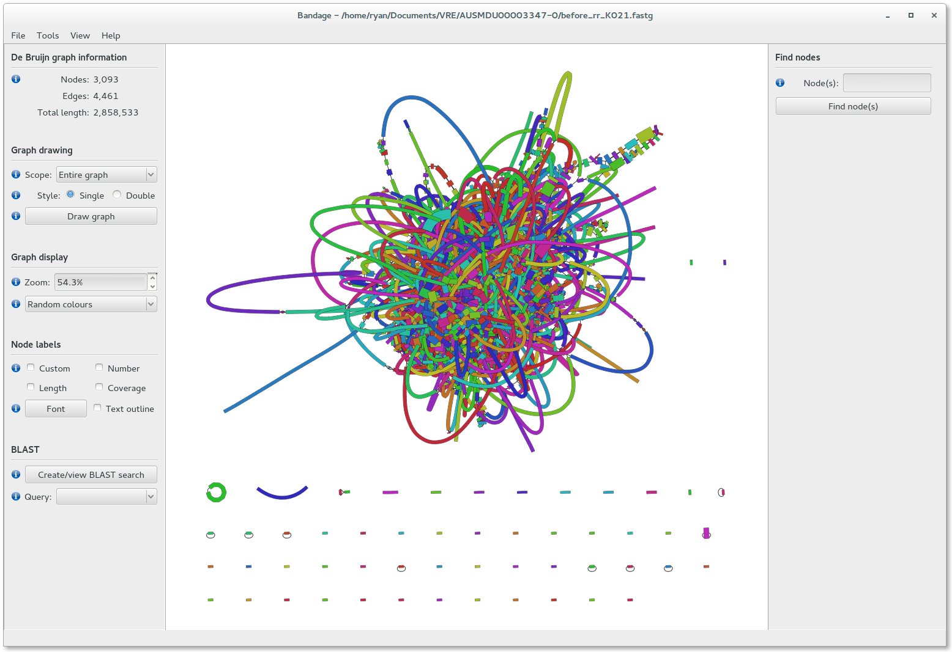Click the Edges value 4,461
Image resolution: width=952 pixels, height=652 pixels.
click(x=106, y=96)
